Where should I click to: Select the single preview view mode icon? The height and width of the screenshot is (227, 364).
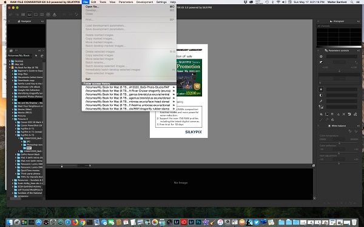[36, 15]
